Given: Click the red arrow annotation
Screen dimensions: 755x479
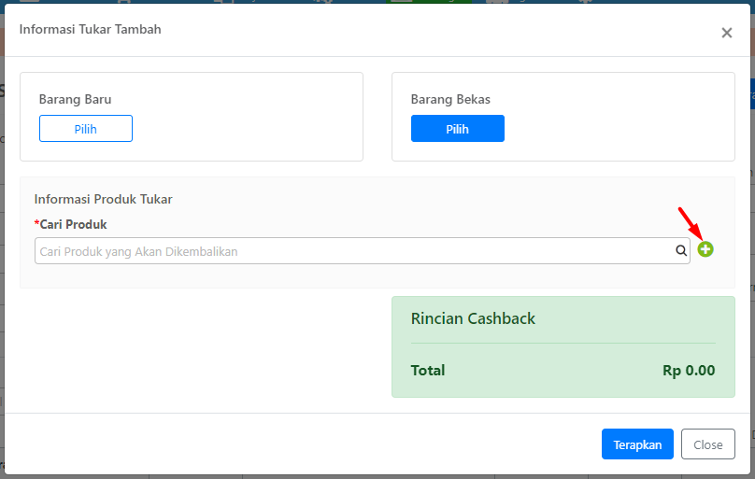Looking at the screenshot, I should [690, 222].
